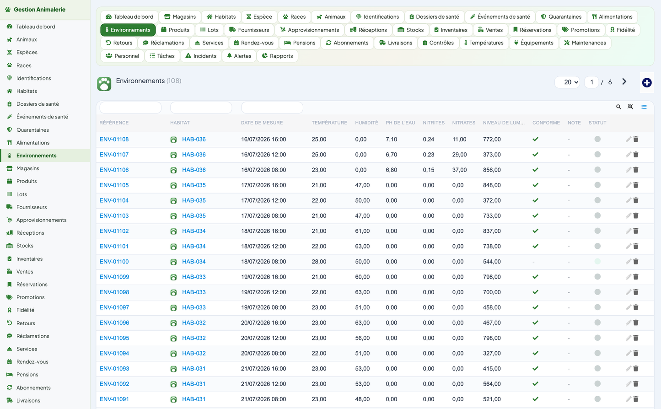
Task: Toggle status circle for ENV-01107
Action: 597,155
